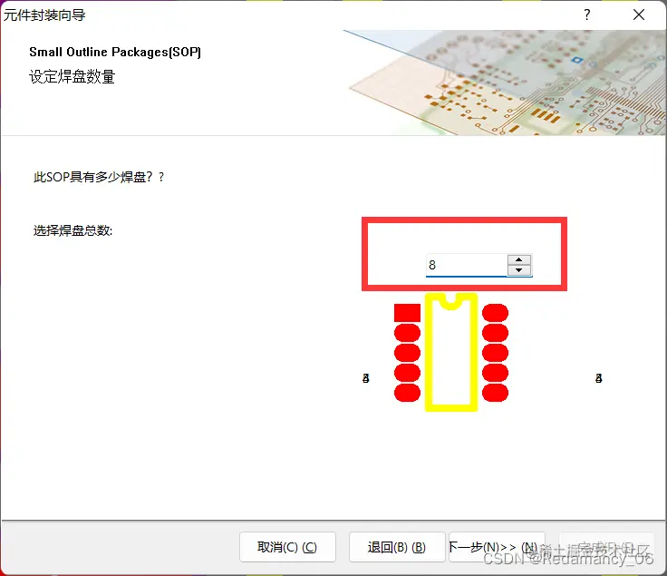The width and height of the screenshot is (667, 576).
Task: Increase pad count with up arrow
Action: pos(518,259)
